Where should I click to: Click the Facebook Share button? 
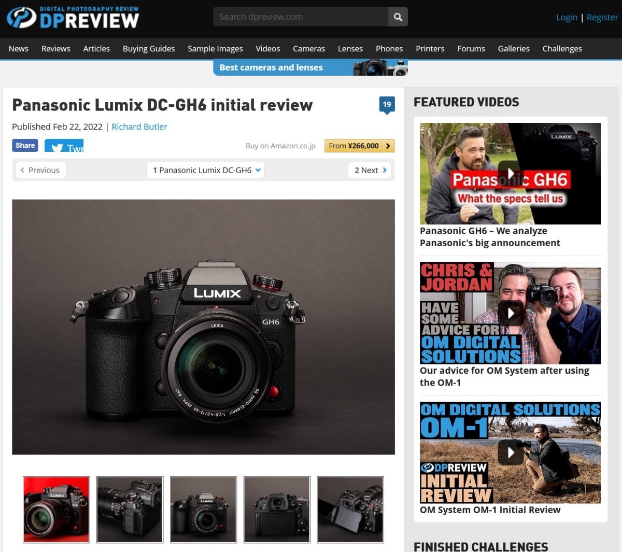[x=25, y=146]
